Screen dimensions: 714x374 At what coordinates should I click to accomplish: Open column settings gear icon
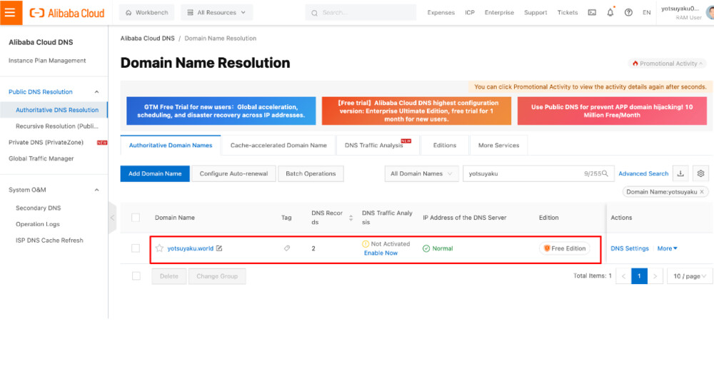point(701,173)
